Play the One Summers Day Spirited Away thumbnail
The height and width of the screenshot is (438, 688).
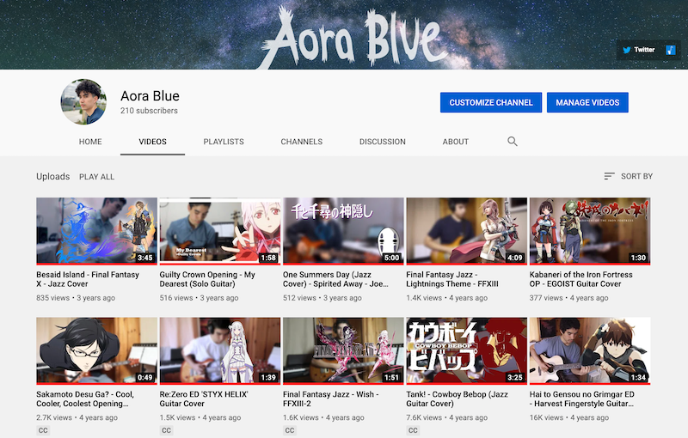pyautogui.click(x=343, y=231)
